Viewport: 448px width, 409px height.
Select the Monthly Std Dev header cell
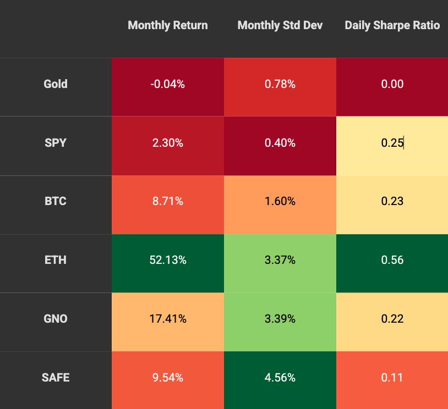(280, 25)
